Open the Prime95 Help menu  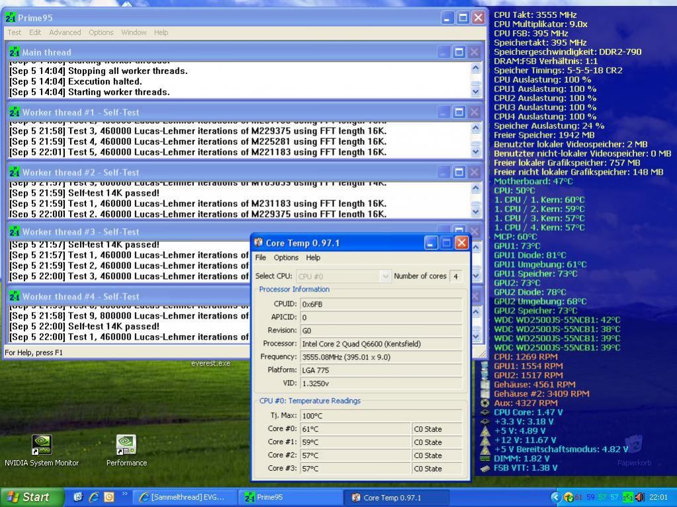161,32
